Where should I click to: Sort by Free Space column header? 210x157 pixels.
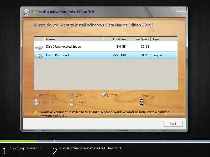(x=139, y=39)
